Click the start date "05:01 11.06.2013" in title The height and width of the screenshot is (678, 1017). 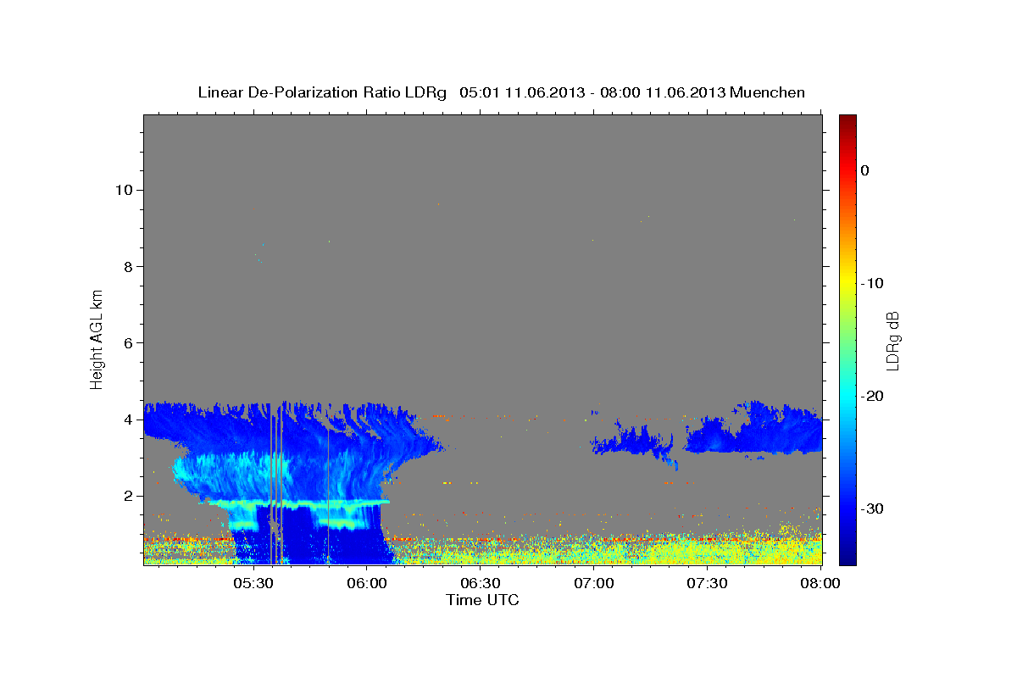click(523, 92)
